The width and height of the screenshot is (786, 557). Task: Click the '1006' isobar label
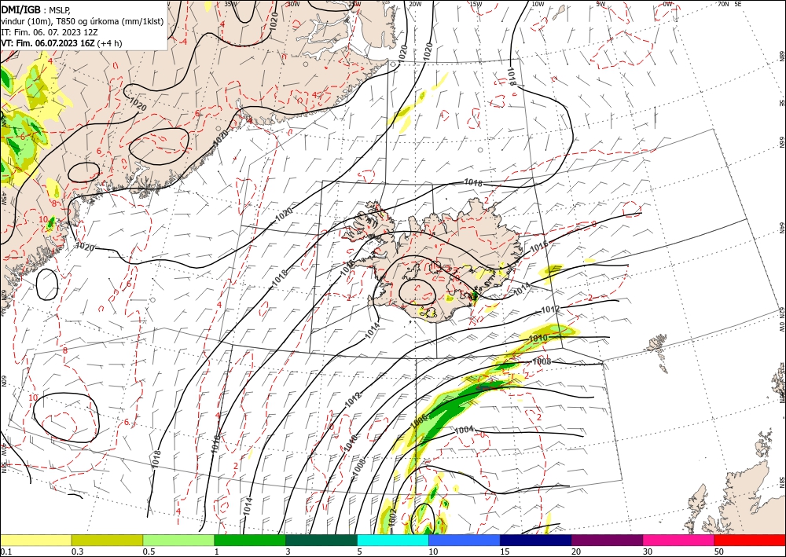tap(419, 421)
